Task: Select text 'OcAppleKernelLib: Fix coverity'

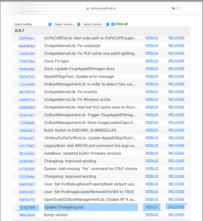Action: (71, 92)
